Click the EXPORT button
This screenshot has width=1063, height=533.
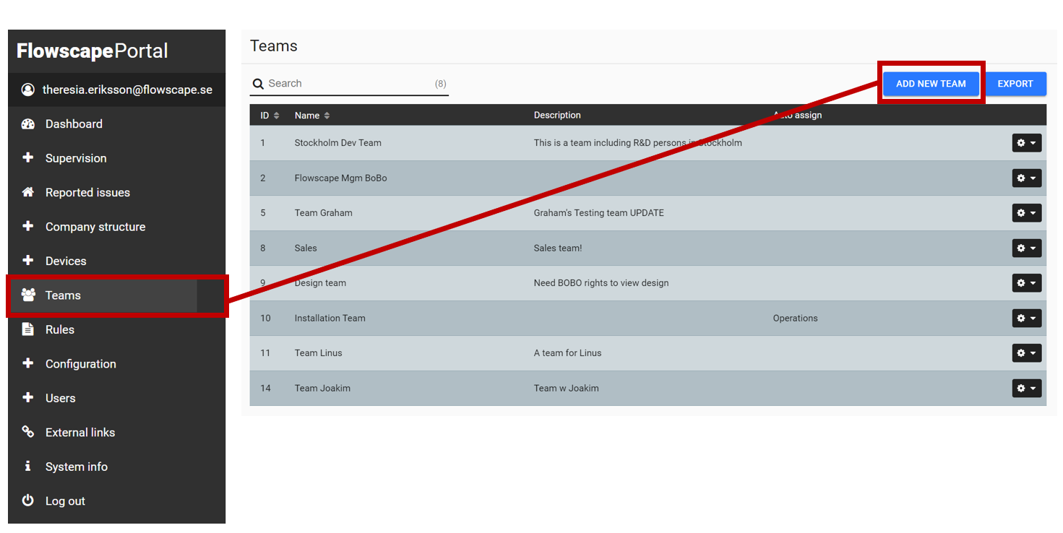(1015, 84)
